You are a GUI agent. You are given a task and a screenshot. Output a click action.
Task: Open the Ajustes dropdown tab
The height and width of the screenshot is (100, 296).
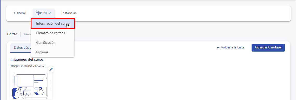pos(44,13)
